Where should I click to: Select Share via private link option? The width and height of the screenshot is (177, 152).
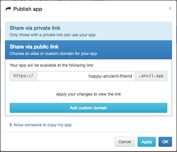tap(88, 31)
